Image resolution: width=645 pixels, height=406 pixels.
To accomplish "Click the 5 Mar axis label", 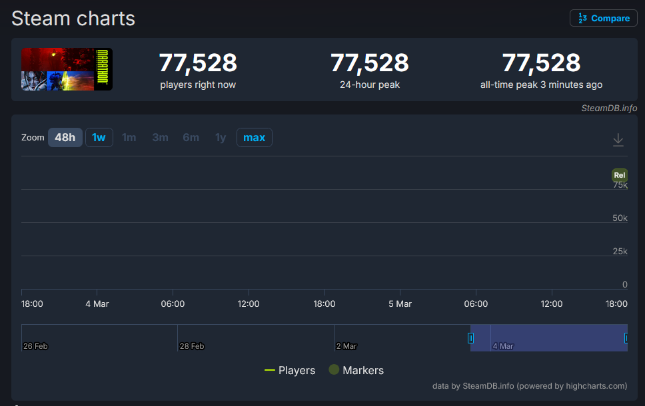I will pos(400,304).
